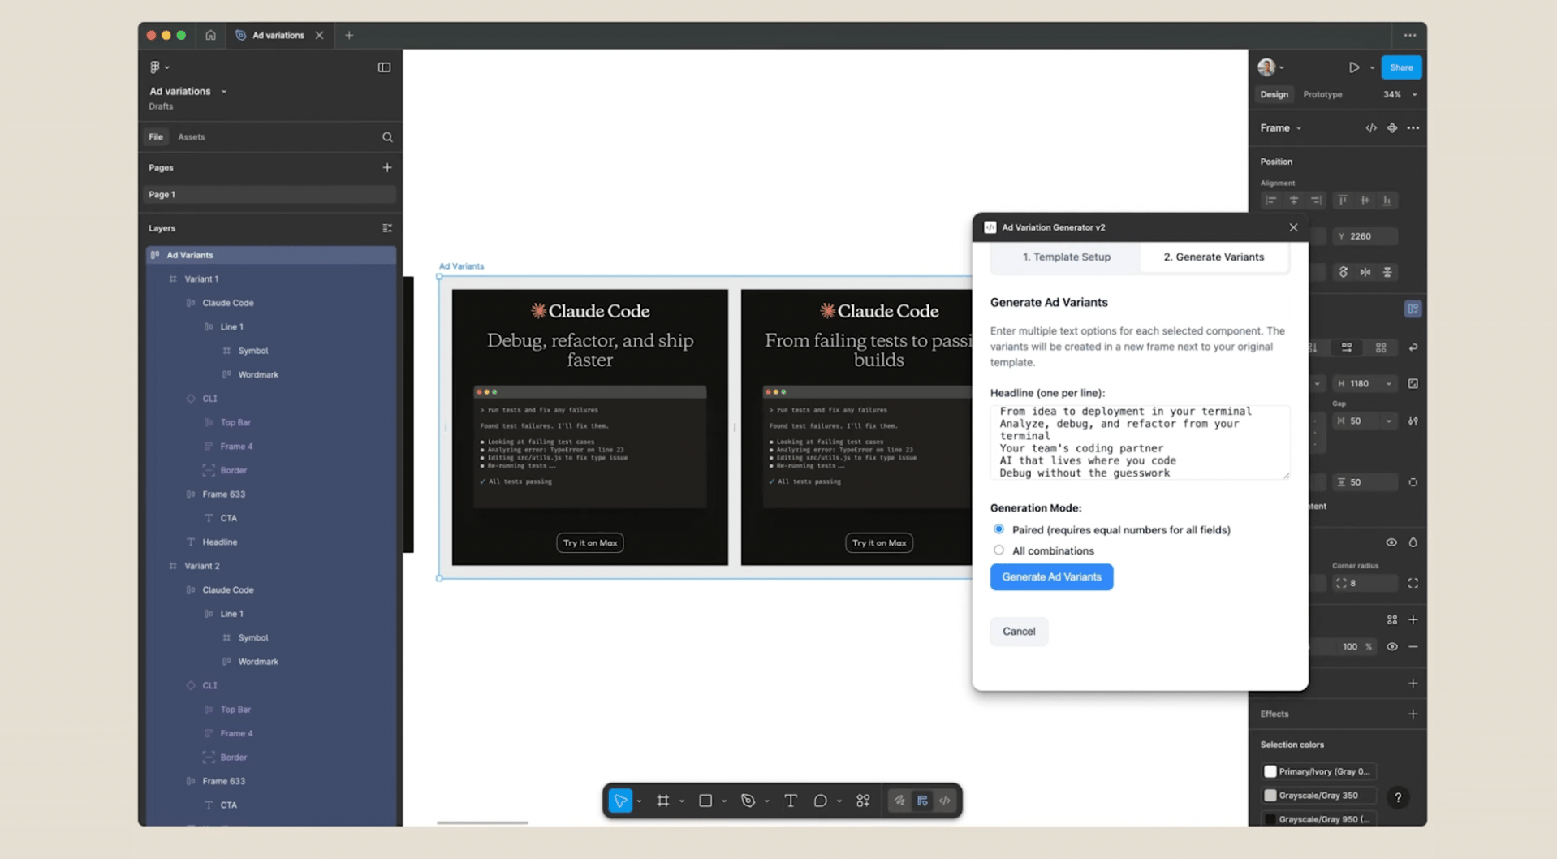Open the zoom level 34% dropdown
The width and height of the screenshot is (1557, 859).
(x=1414, y=95)
